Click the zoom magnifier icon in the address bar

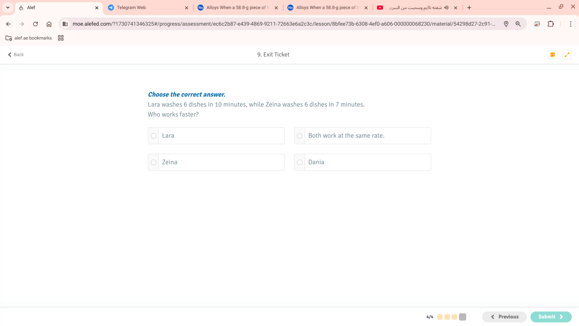click(518, 24)
